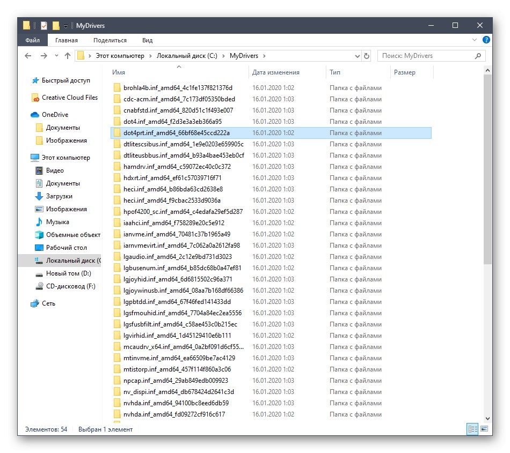Viewport: 510px width, 453px height.
Task: Open the Файл menu
Action: [32, 40]
